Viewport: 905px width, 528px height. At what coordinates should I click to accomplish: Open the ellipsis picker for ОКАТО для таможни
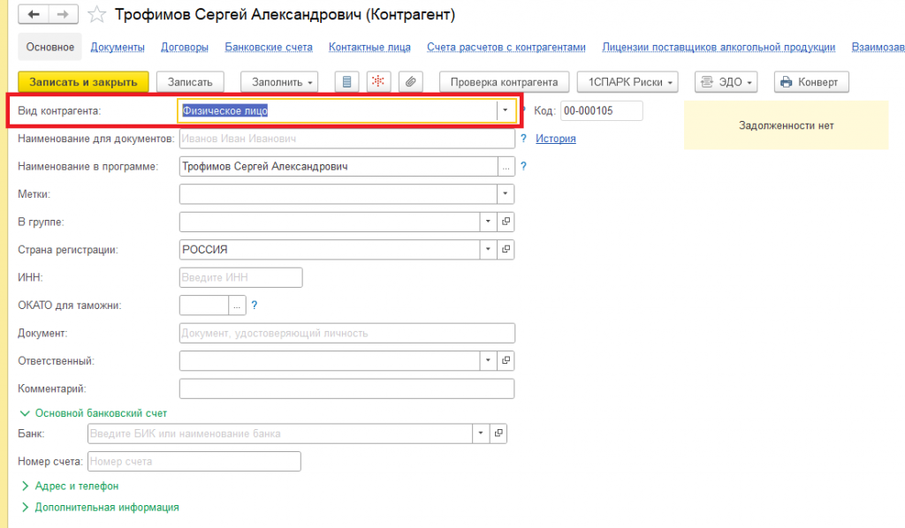pos(237,305)
